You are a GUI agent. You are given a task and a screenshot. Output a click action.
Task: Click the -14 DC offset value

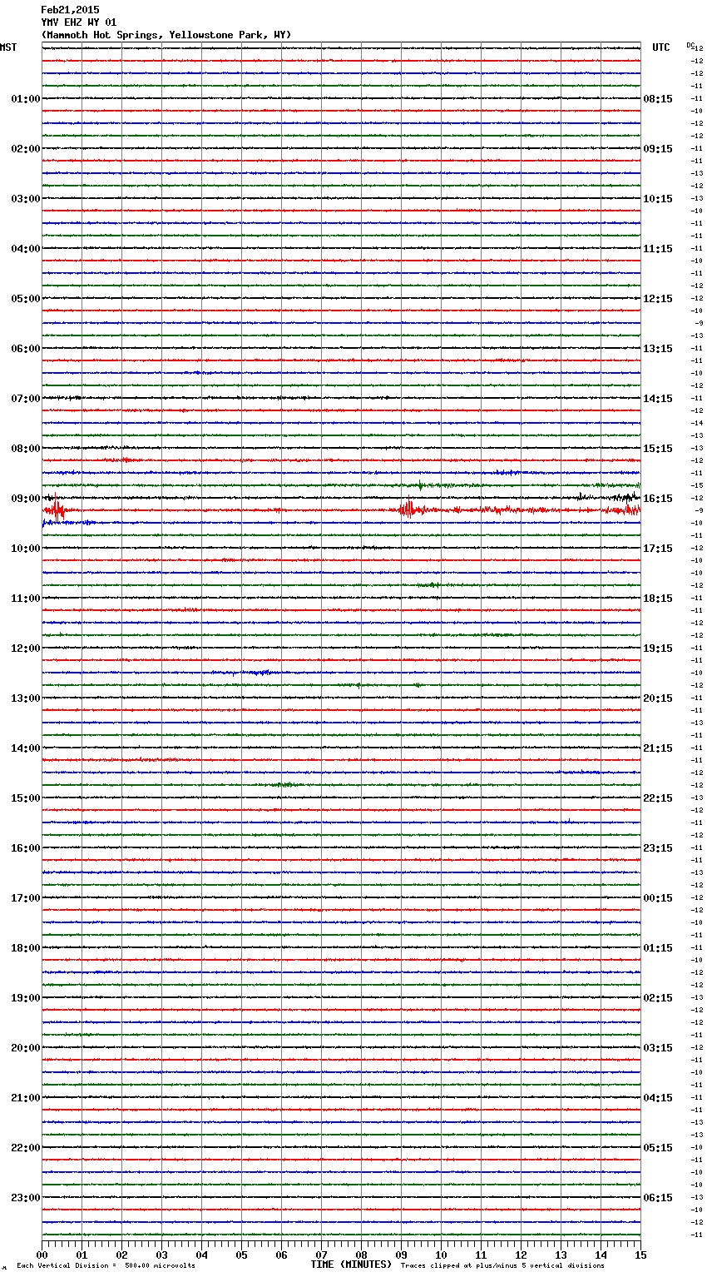click(x=697, y=423)
